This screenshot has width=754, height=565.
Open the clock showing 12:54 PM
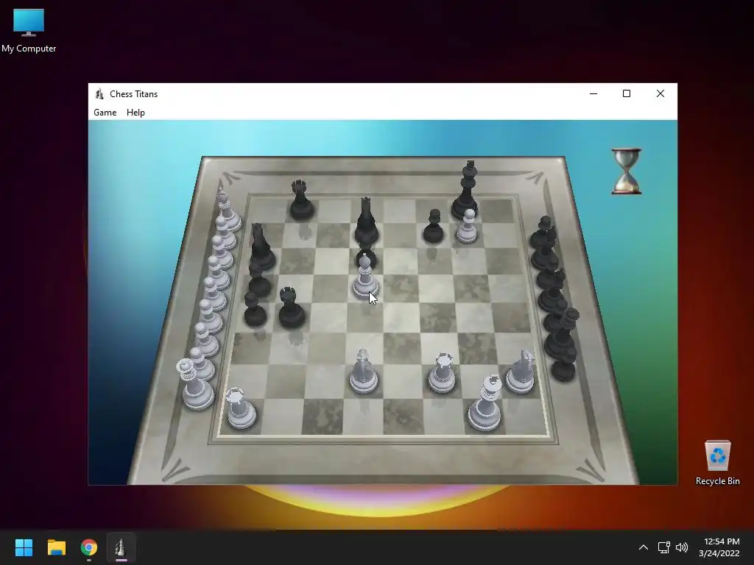(x=719, y=547)
